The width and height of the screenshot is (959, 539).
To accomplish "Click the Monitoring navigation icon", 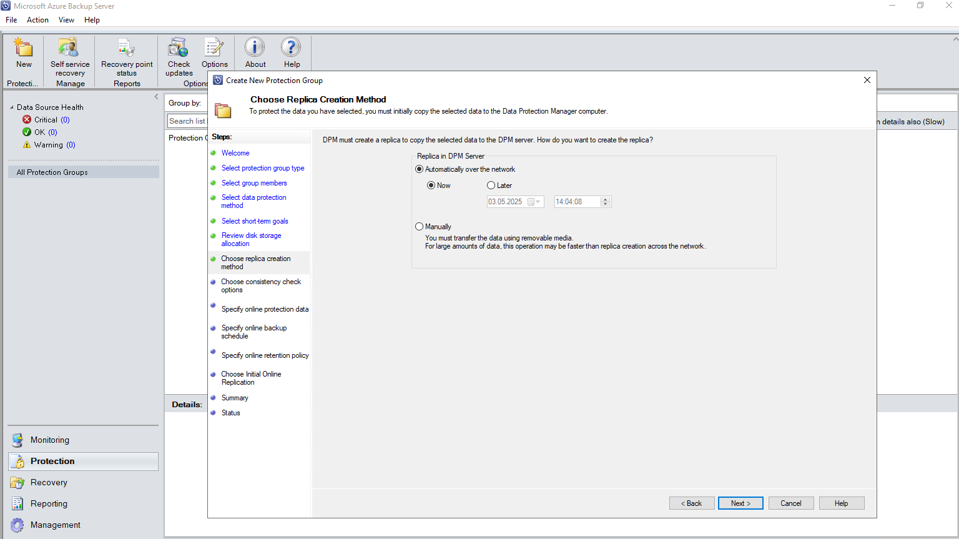I will pos(17,440).
